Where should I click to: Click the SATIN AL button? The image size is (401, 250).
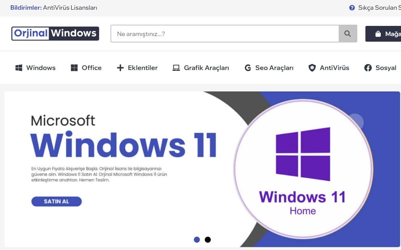(57, 201)
